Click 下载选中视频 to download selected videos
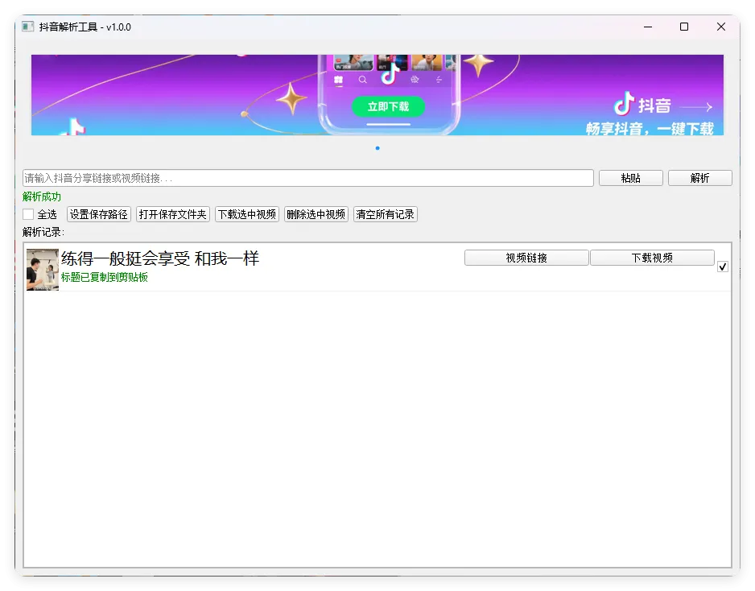Image resolution: width=755 pixels, height=591 pixels. point(247,214)
